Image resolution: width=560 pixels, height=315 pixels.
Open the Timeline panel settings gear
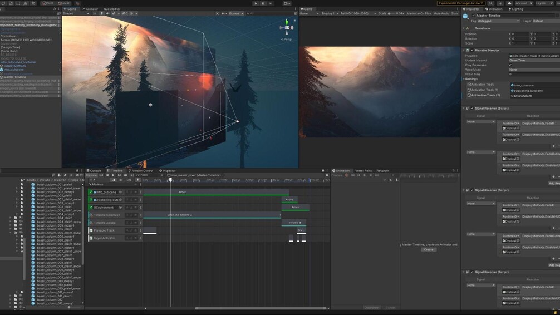pyautogui.click(x=327, y=175)
